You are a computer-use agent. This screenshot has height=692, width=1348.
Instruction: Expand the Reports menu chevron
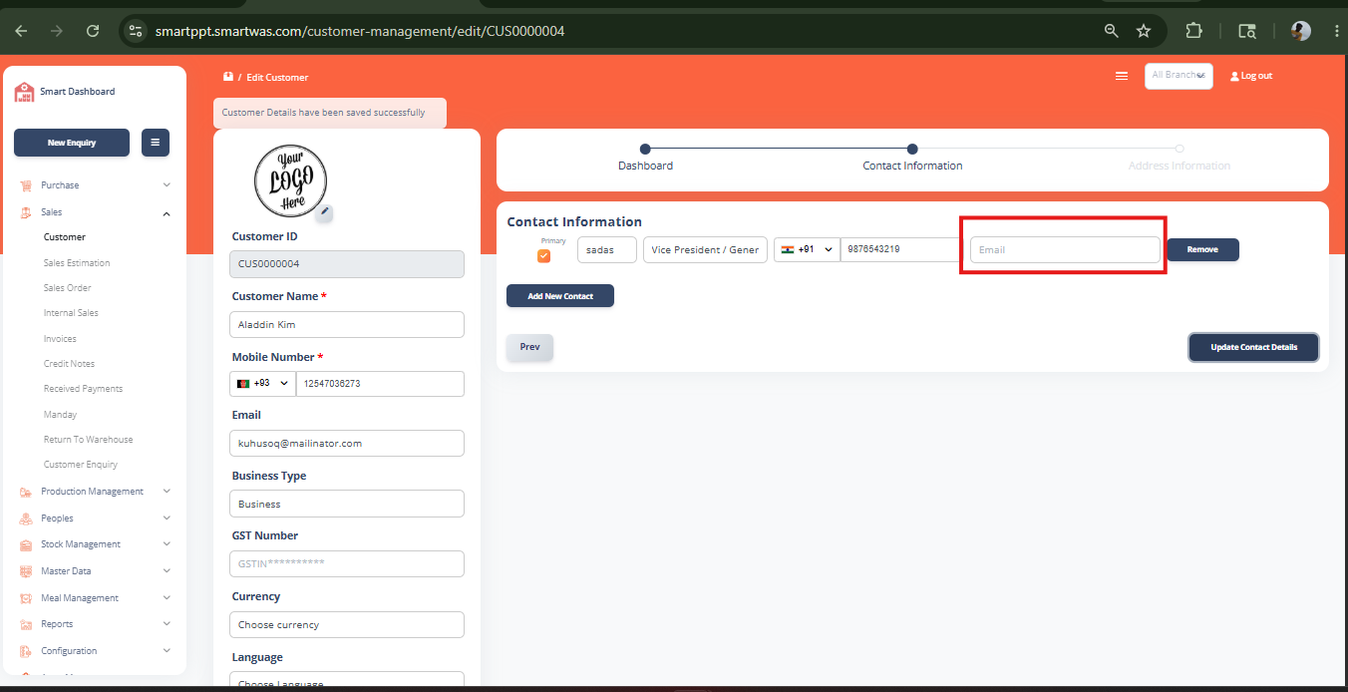(x=167, y=624)
